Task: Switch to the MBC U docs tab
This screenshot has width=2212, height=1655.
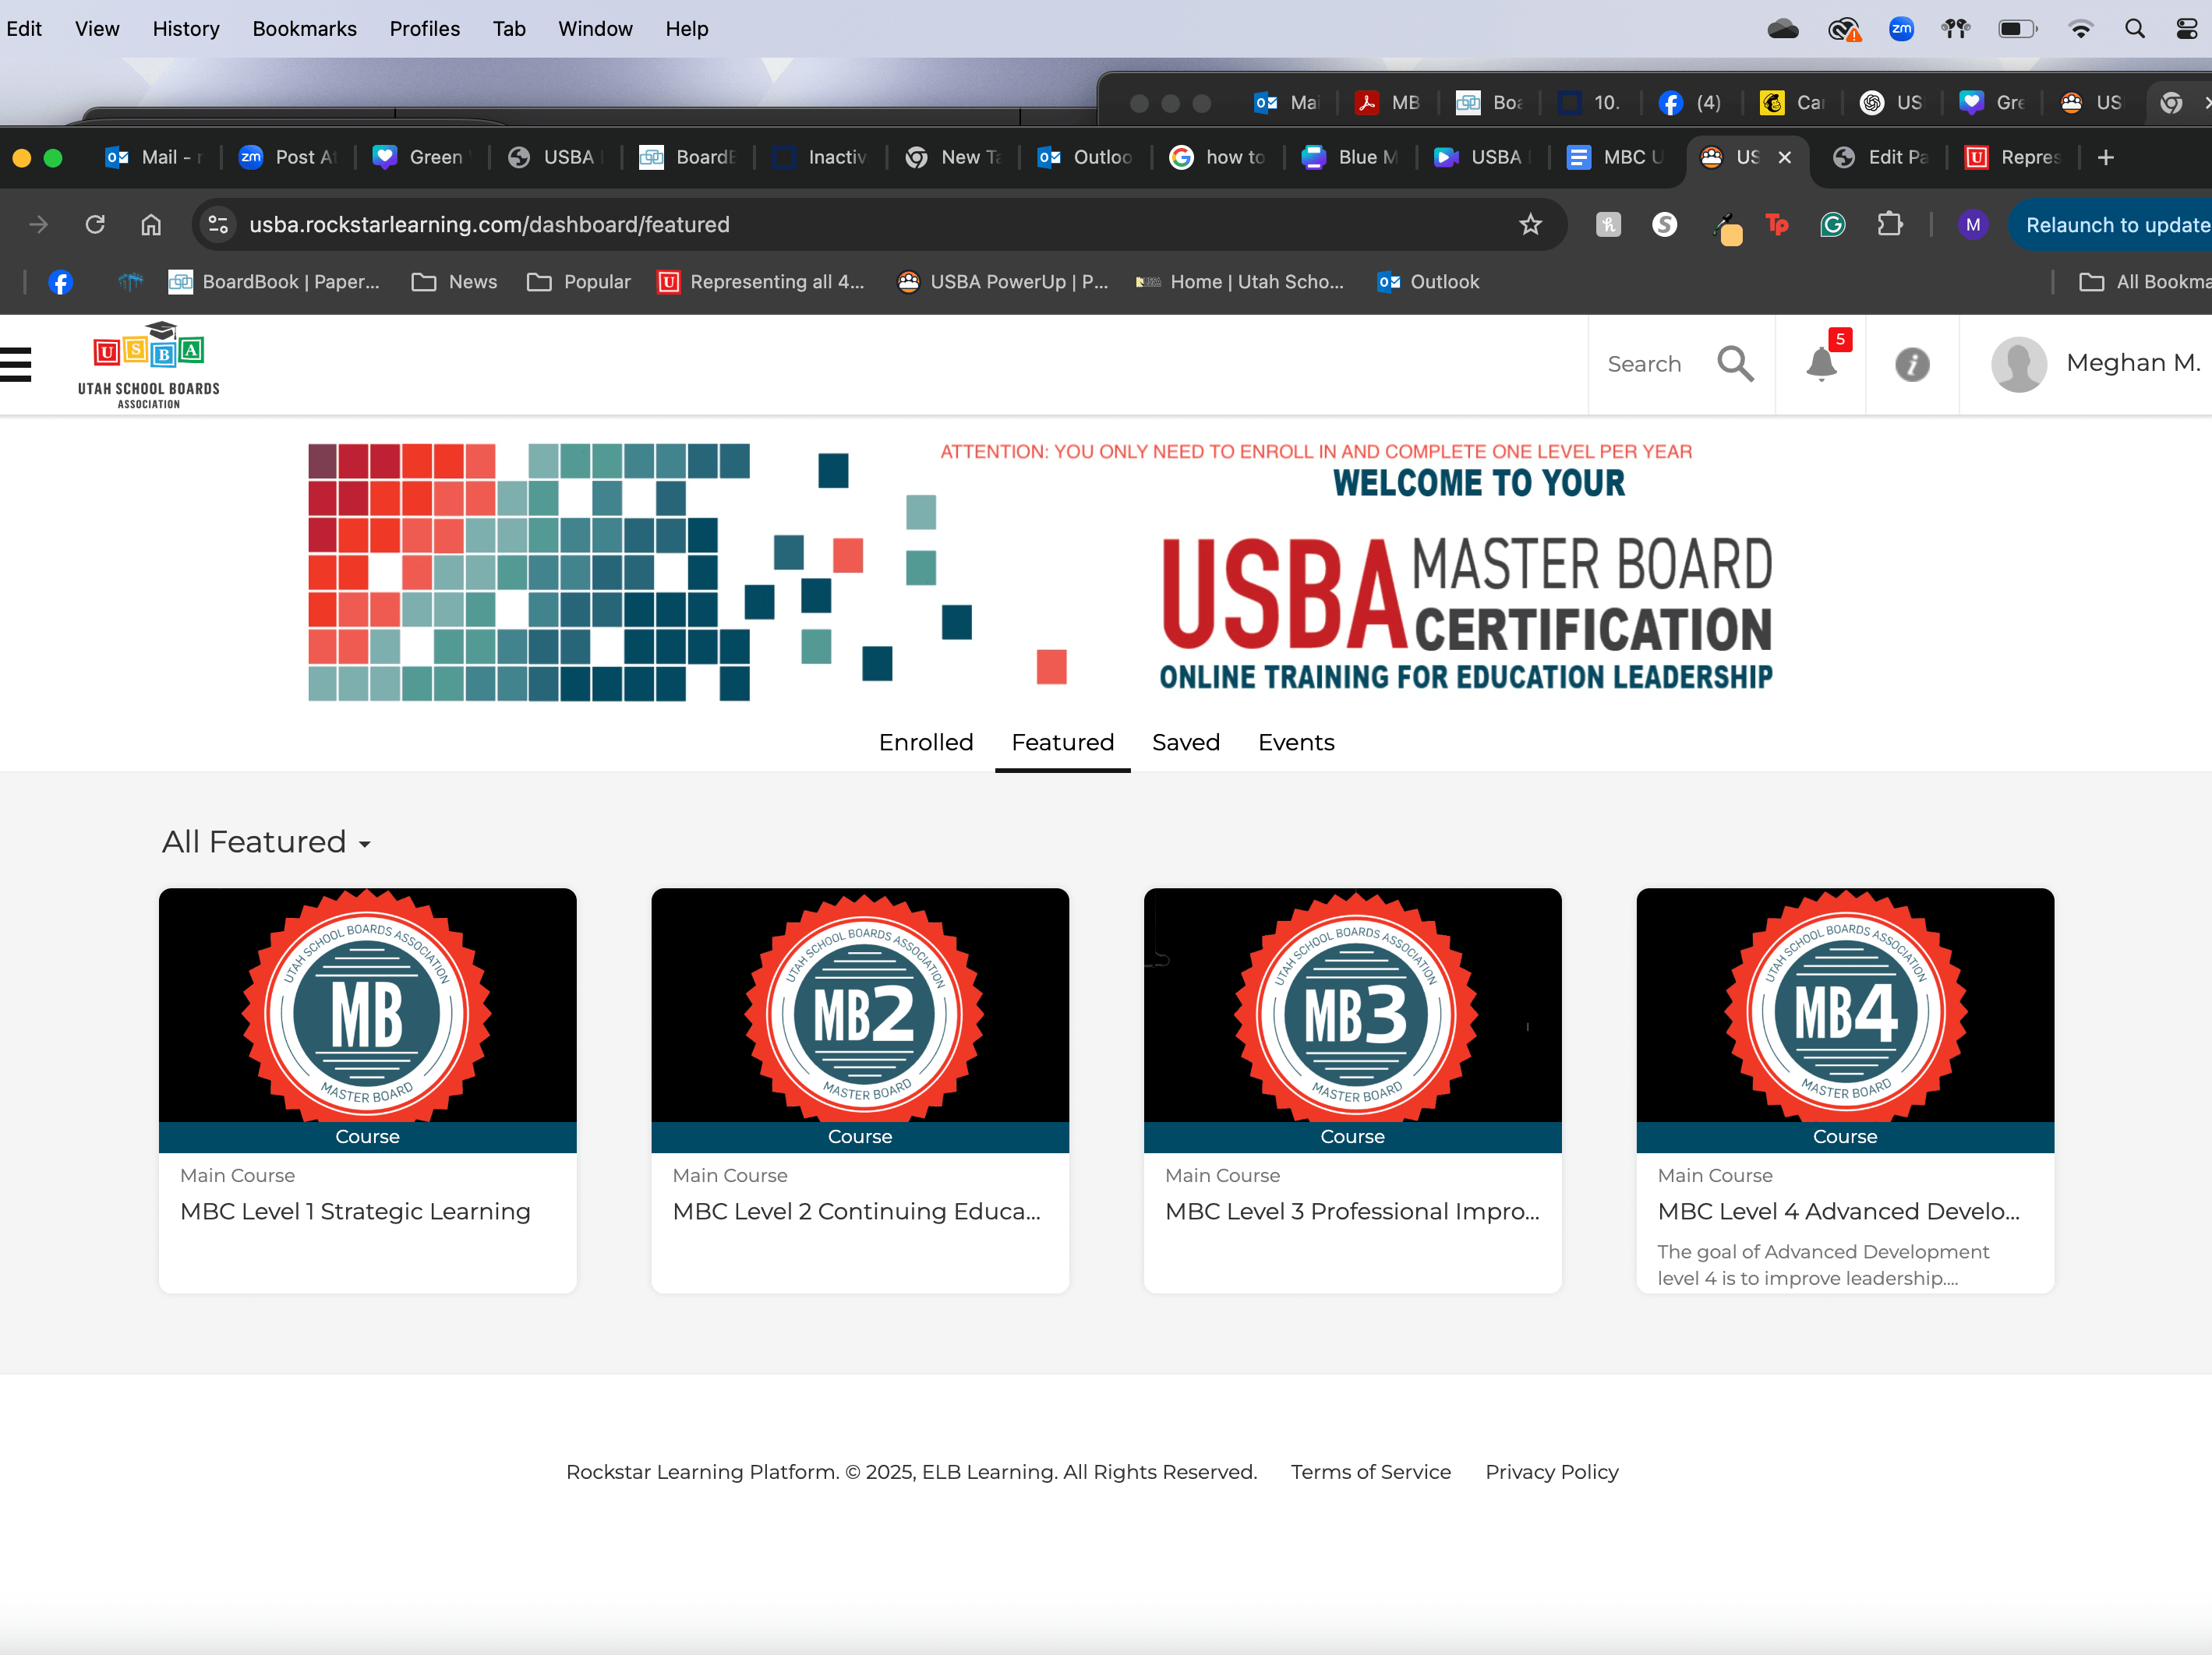Action: point(1615,157)
